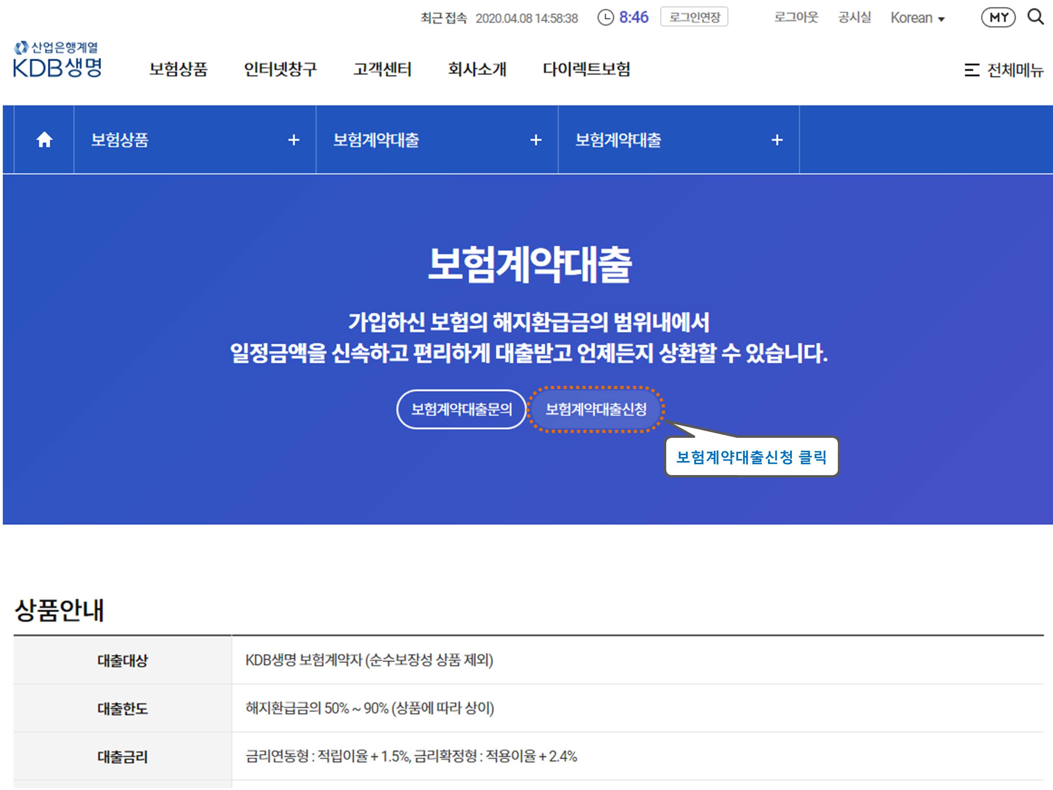Open the search magnifier icon
The image size is (1053, 790).
click(1035, 17)
